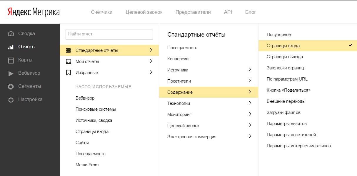
Task: Click the Сводка gauge icon in sidebar
Action: [11, 34]
